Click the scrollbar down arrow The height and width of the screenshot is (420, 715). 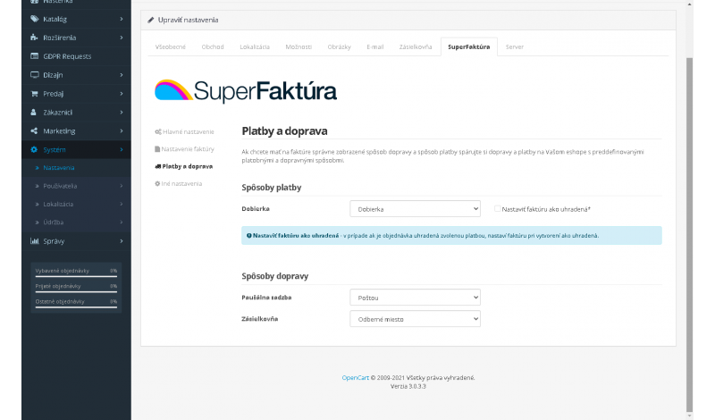689,416
